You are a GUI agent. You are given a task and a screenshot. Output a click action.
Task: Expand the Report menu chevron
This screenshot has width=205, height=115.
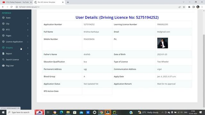point(28,54)
